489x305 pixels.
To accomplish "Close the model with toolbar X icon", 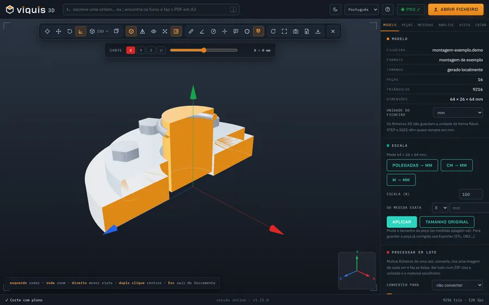I will (x=333, y=31).
